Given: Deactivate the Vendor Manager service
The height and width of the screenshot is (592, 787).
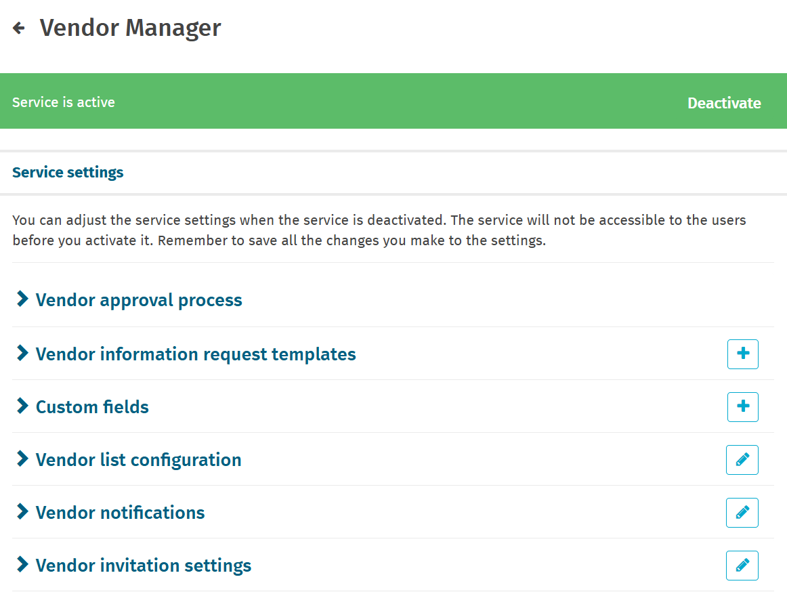Looking at the screenshot, I should pos(724,103).
